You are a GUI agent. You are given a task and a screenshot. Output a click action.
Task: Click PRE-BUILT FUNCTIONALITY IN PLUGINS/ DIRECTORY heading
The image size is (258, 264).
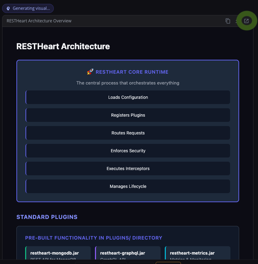[x=94, y=238]
